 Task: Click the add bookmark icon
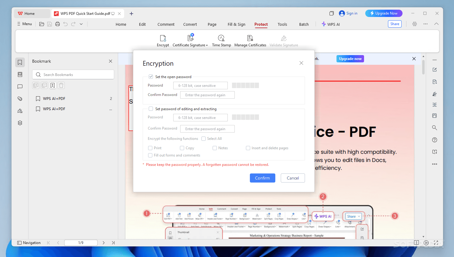point(53,85)
